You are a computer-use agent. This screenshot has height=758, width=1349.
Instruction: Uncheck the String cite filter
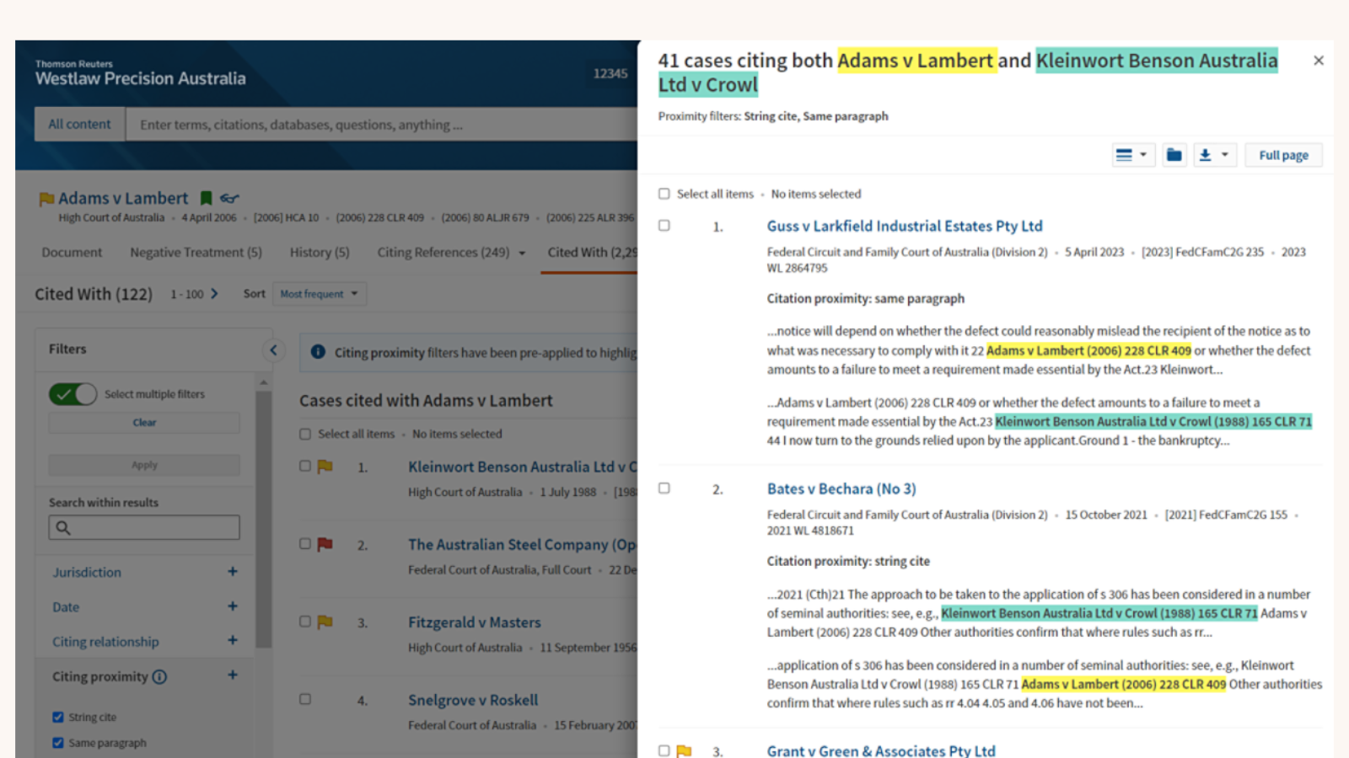tap(58, 718)
